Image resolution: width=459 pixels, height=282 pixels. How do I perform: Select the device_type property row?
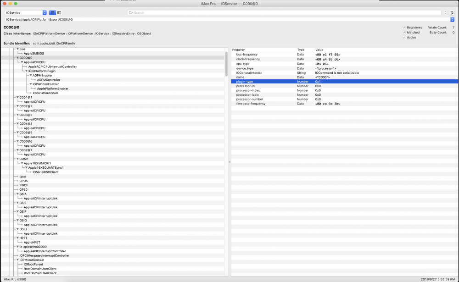coord(345,68)
